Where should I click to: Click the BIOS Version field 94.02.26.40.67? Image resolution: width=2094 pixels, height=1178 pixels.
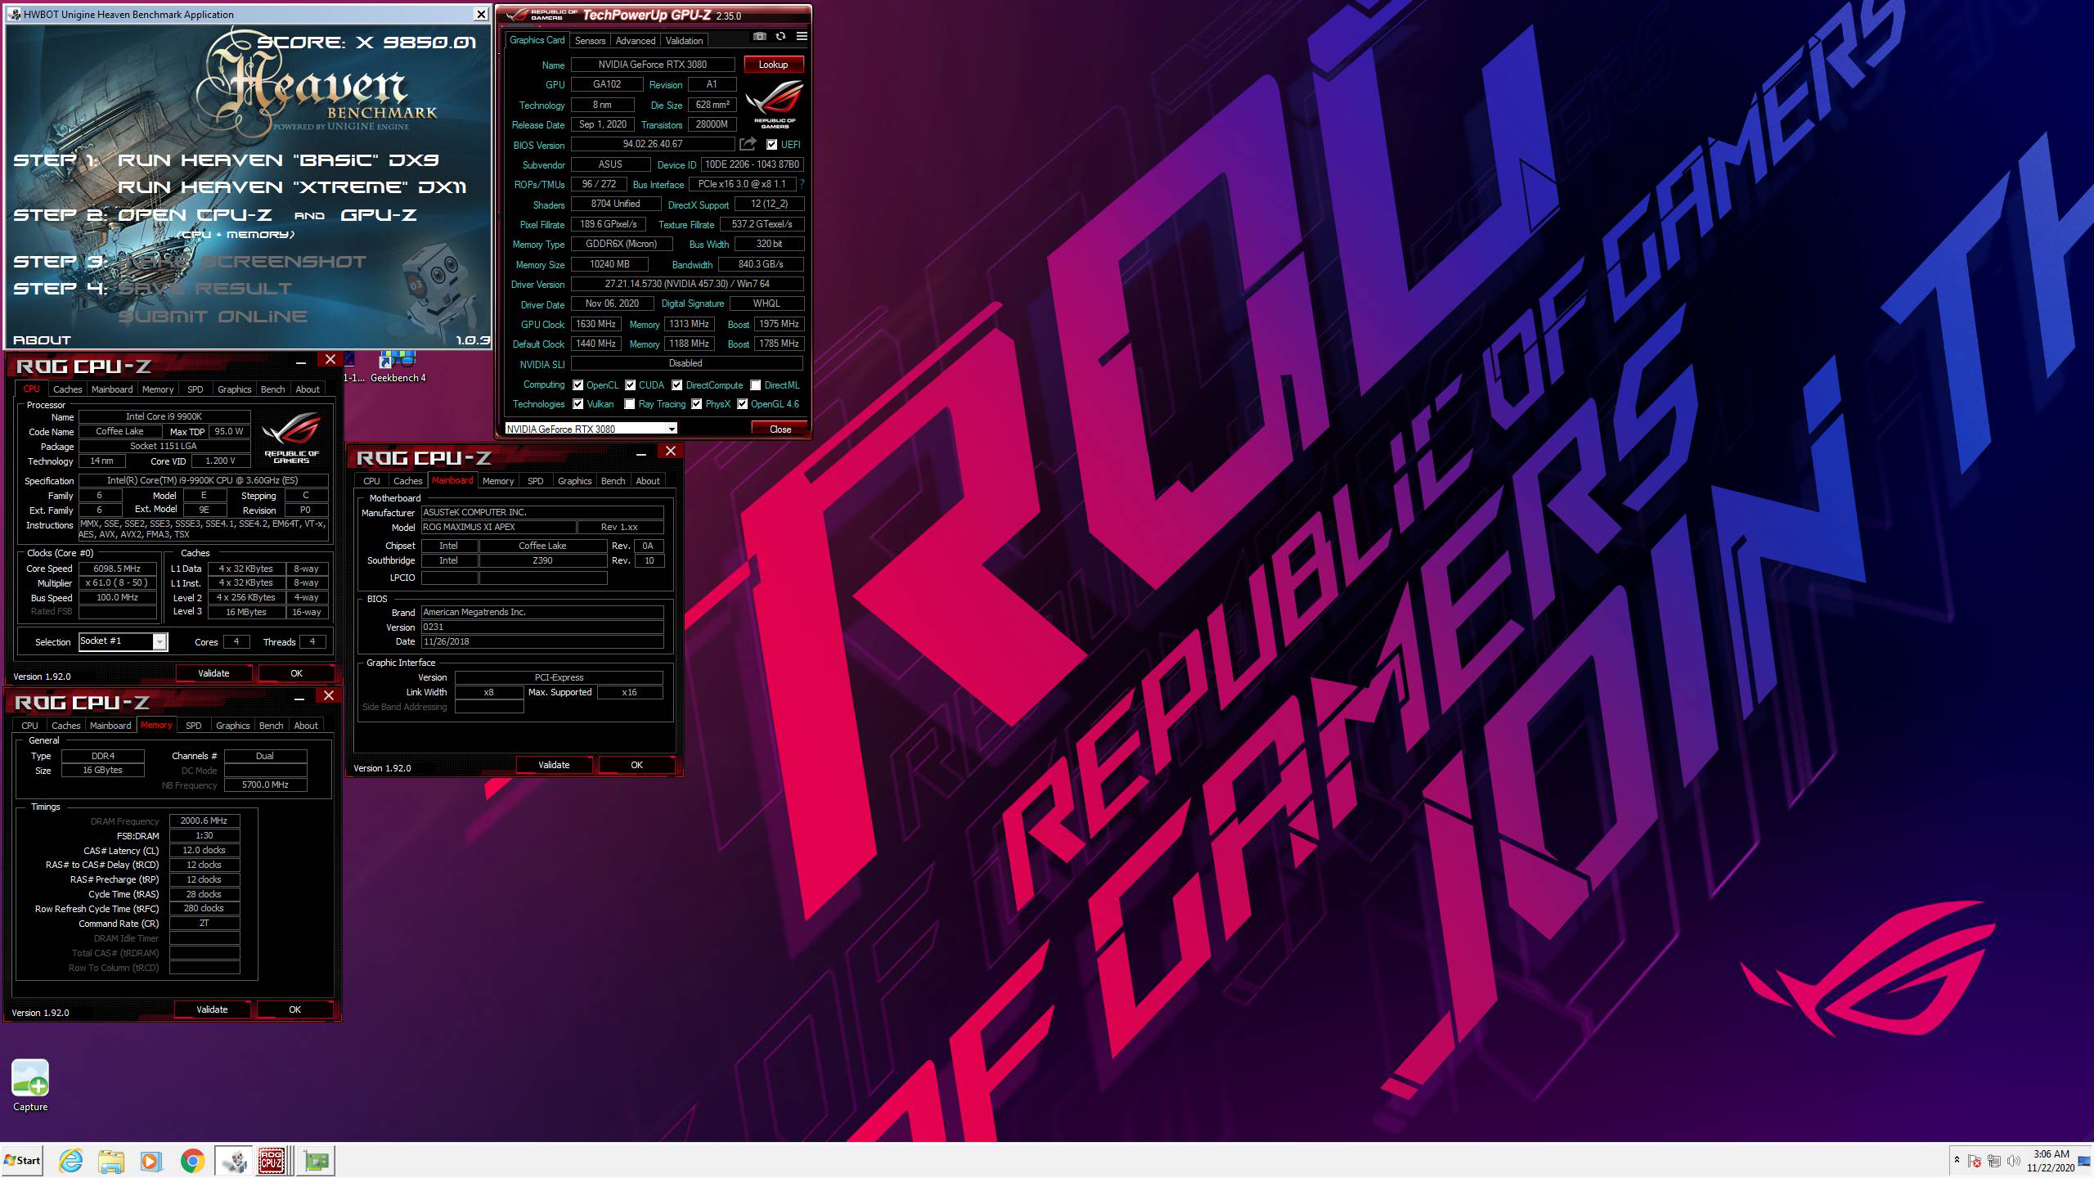click(653, 144)
